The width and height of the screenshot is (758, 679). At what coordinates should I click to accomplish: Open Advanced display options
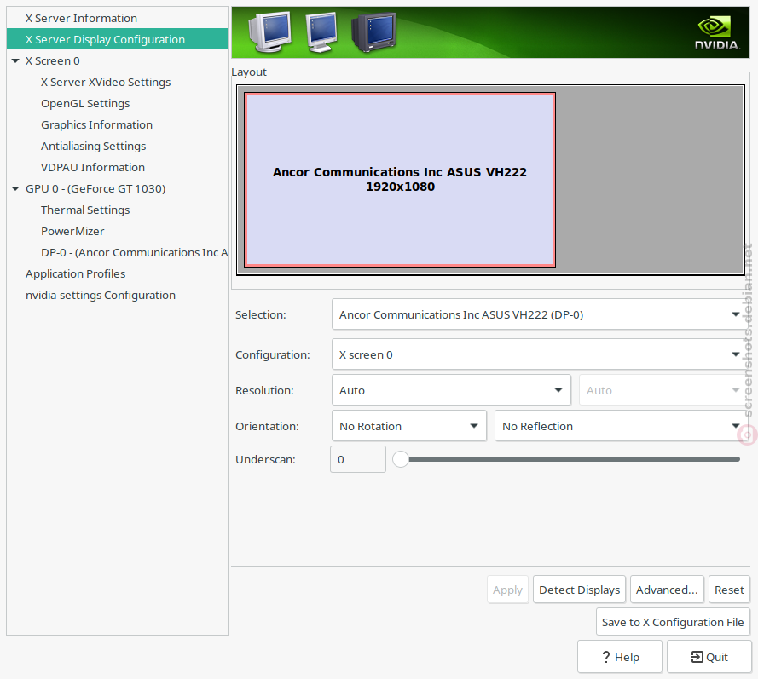667,590
